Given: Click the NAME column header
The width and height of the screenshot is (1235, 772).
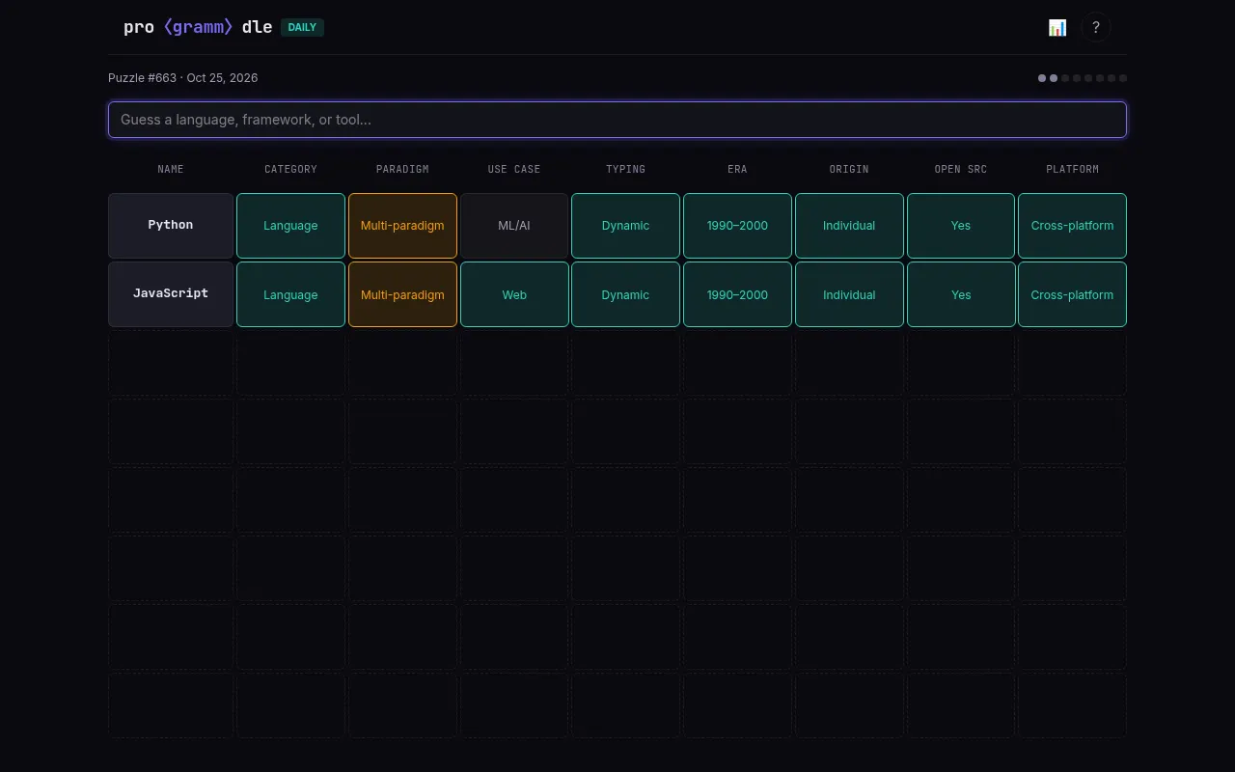Looking at the screenshot, I should coord(171,169).
